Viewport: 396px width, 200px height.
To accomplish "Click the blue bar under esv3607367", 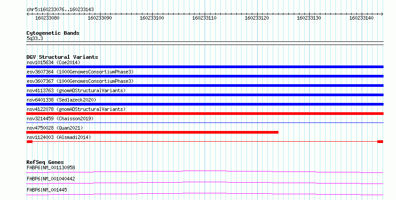I will (205, 86).
